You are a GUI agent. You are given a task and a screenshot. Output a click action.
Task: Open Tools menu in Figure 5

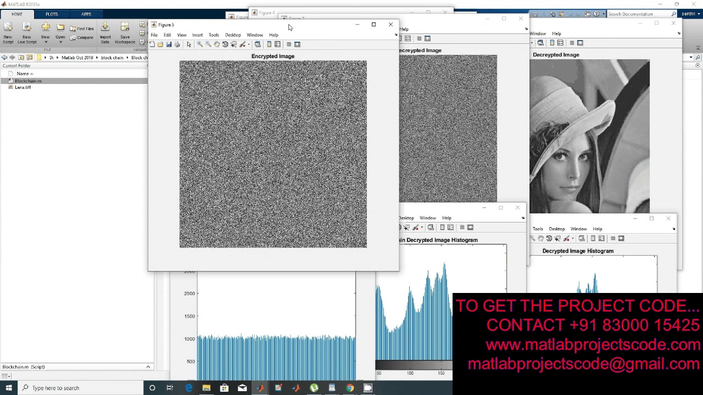pyautogui.click(x=214, y=35)
